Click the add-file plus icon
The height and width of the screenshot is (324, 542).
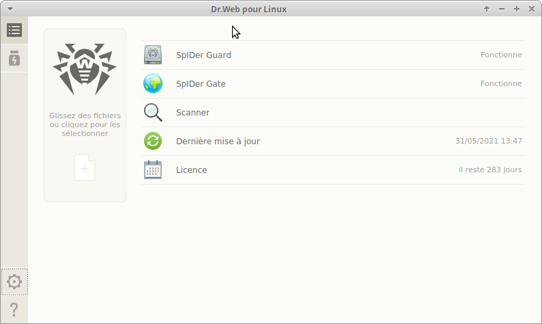(85, 167)
